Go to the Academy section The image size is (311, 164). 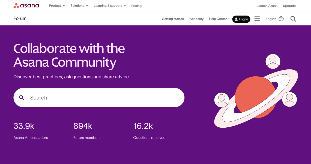pos(196,19)
